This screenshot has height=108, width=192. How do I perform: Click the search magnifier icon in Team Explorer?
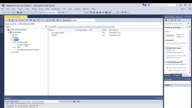click(188, 23)
